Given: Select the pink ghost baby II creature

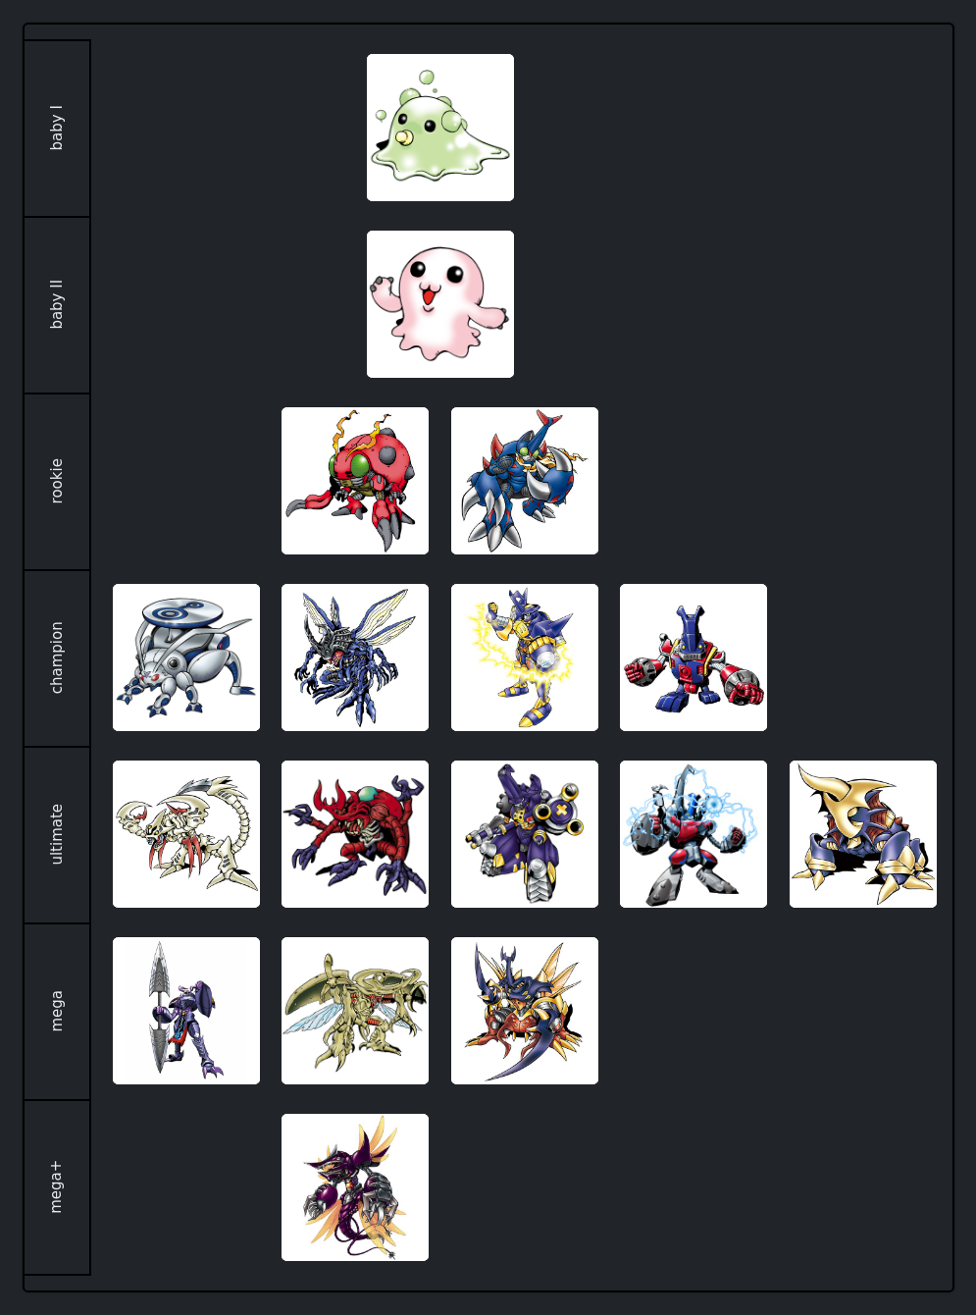Looking at the screenshot, I should click(440, 304).
